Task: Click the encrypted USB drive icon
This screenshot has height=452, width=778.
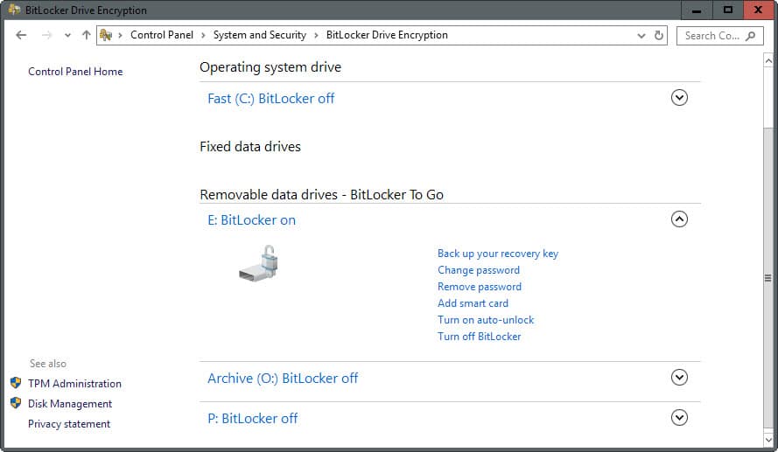Action: pyautogui.click(x=260, y=262)
